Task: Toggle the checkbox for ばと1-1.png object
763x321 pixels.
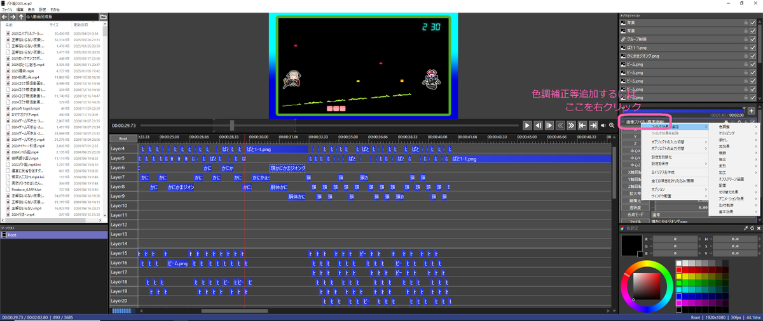Action: point(753,47)
